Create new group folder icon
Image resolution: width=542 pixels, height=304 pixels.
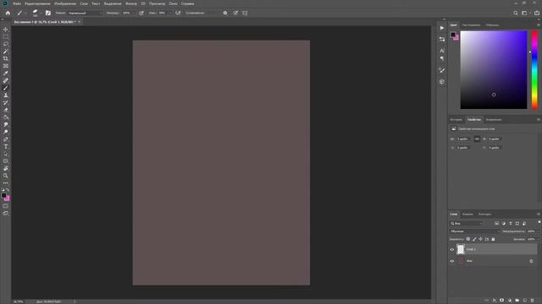point(517,301)
